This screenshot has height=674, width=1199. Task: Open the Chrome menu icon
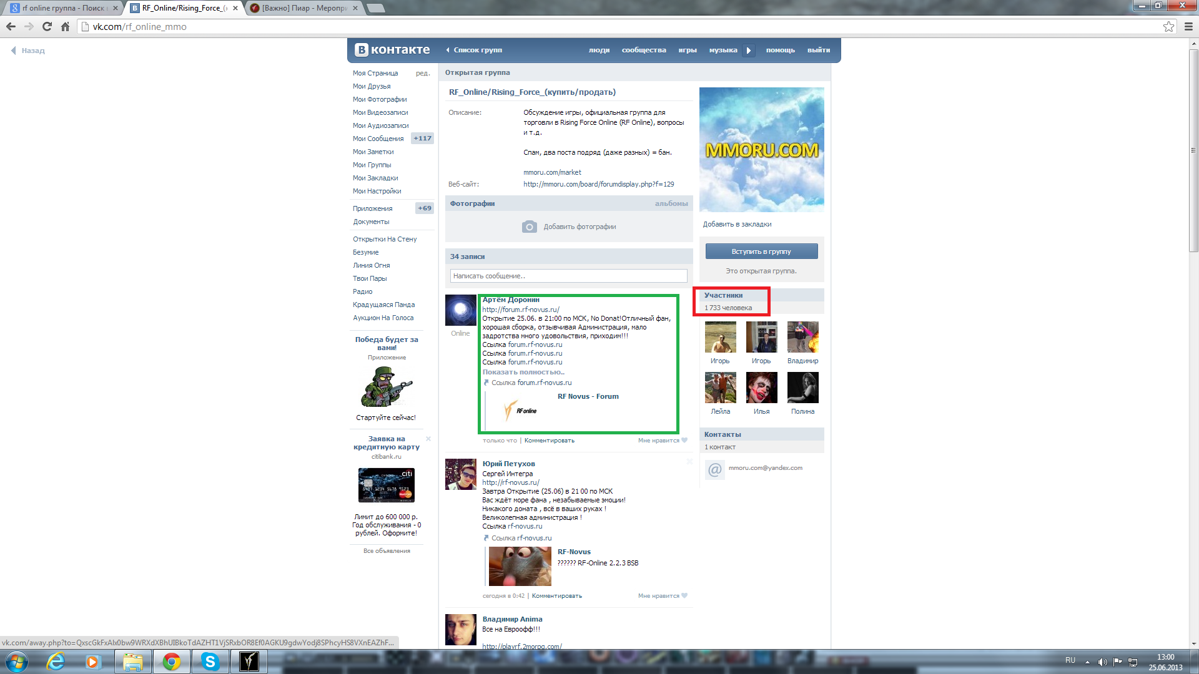[1188, 26]
